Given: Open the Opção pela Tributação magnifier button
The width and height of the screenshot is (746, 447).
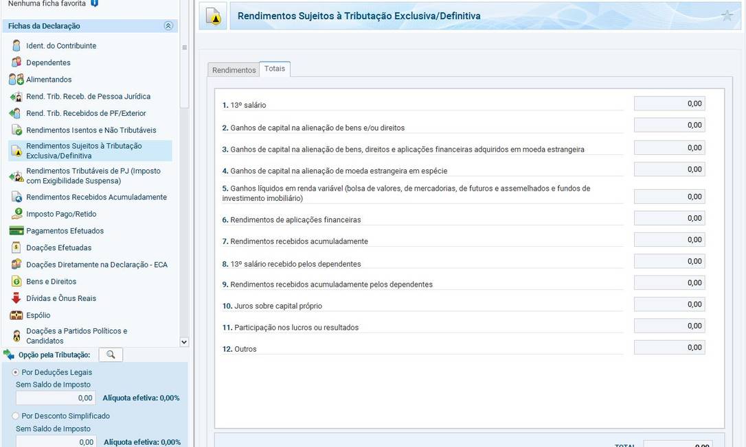Looking at the screenshot, I should [111, 354].
